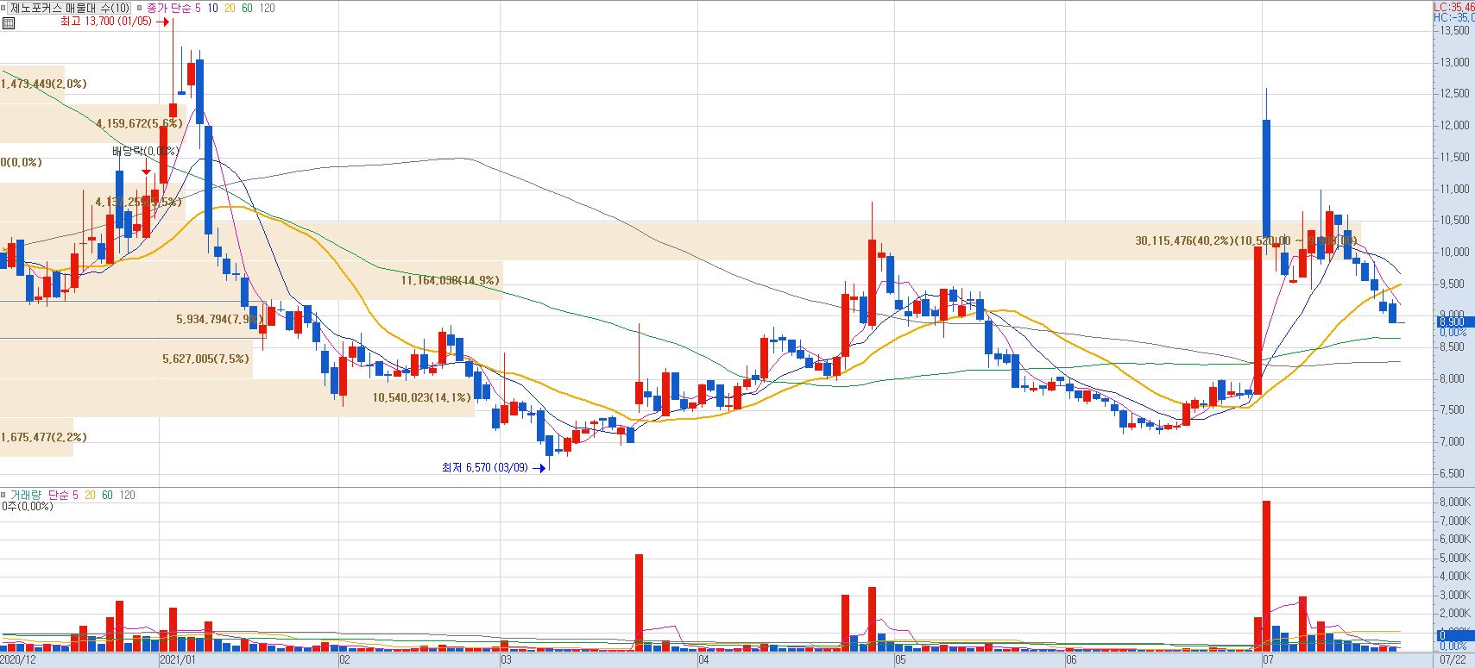Click the 07/22 date label
The width and height of the screenshot is (1475, 668).
(1453, 660)
